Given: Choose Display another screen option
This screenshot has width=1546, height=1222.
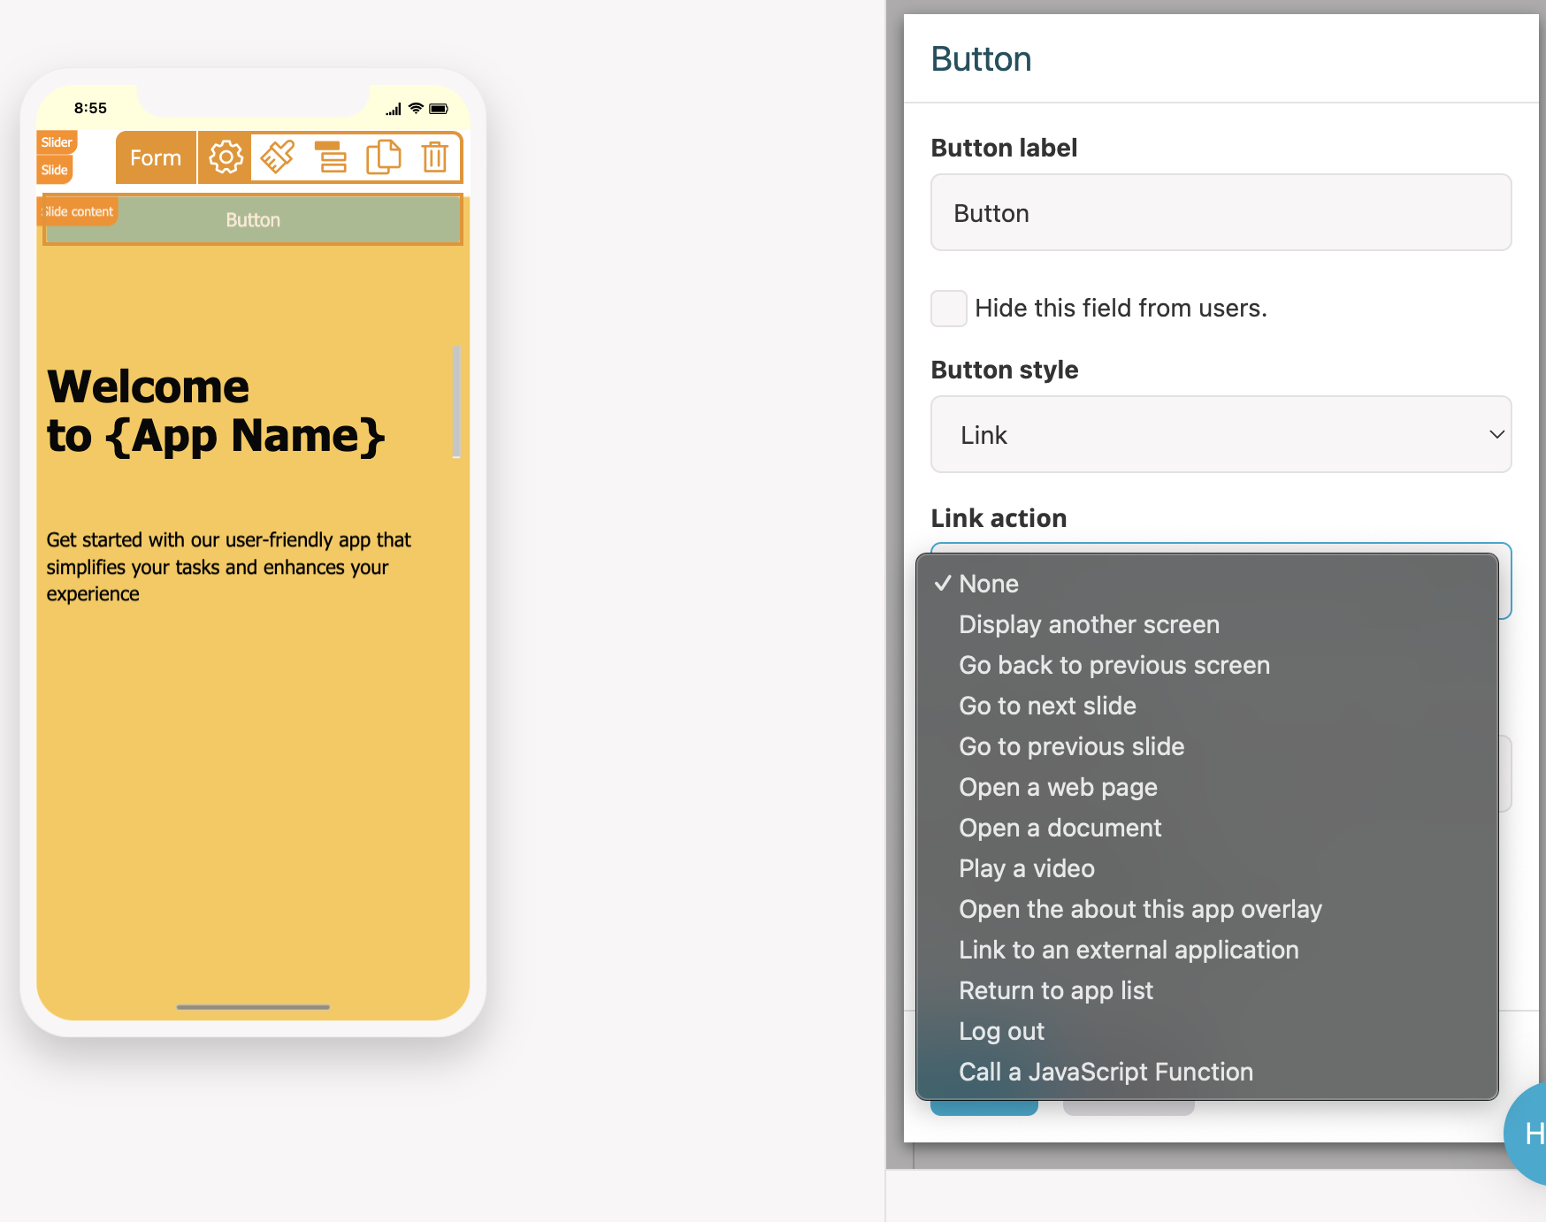Looking at the screenshot, I should pos(1207,624).
